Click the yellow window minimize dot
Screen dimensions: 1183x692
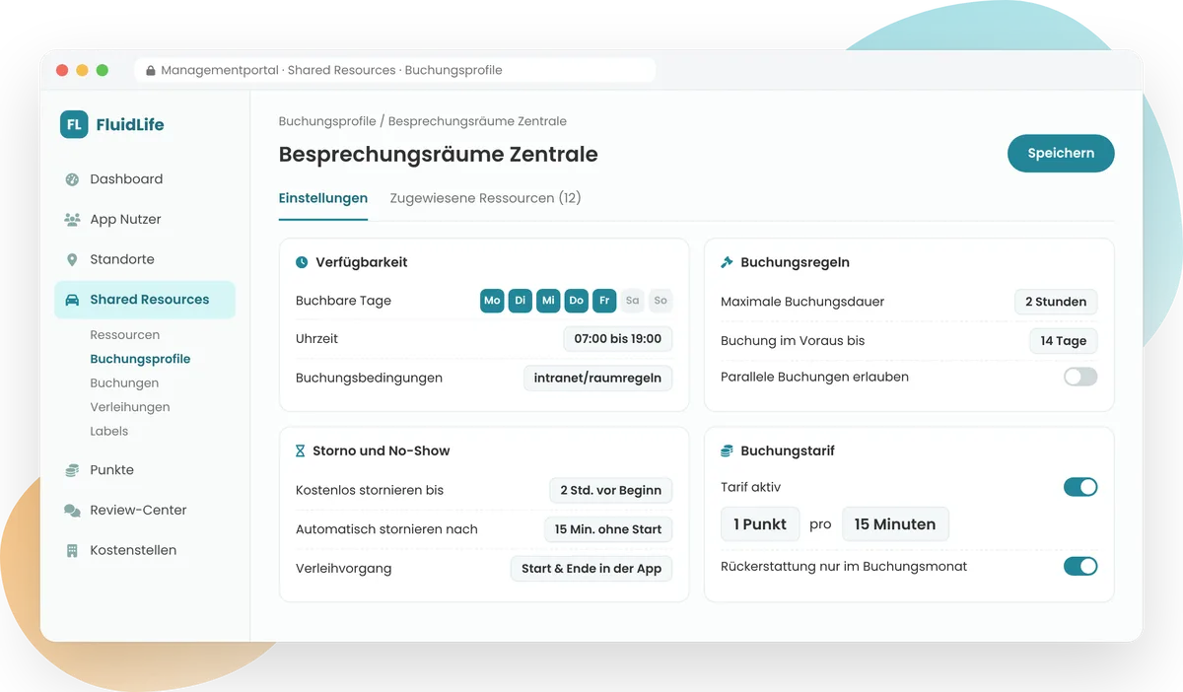click(82, 71)
